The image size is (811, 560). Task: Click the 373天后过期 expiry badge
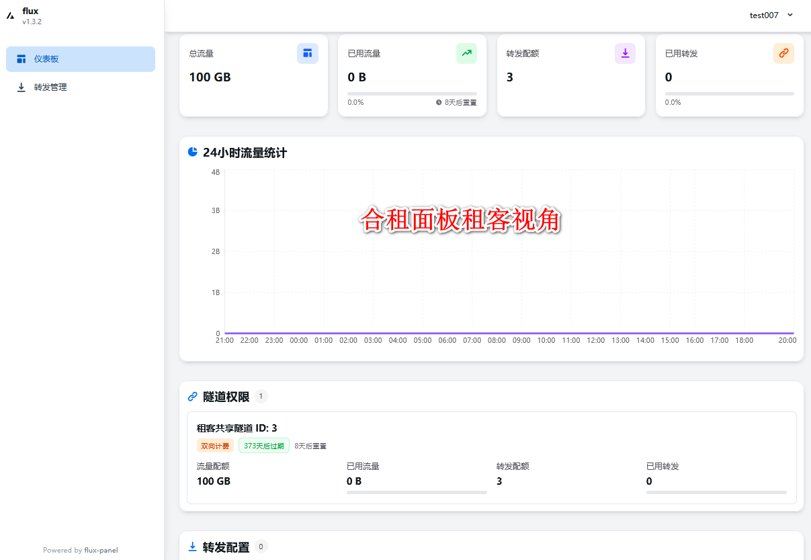coord(264,446)
